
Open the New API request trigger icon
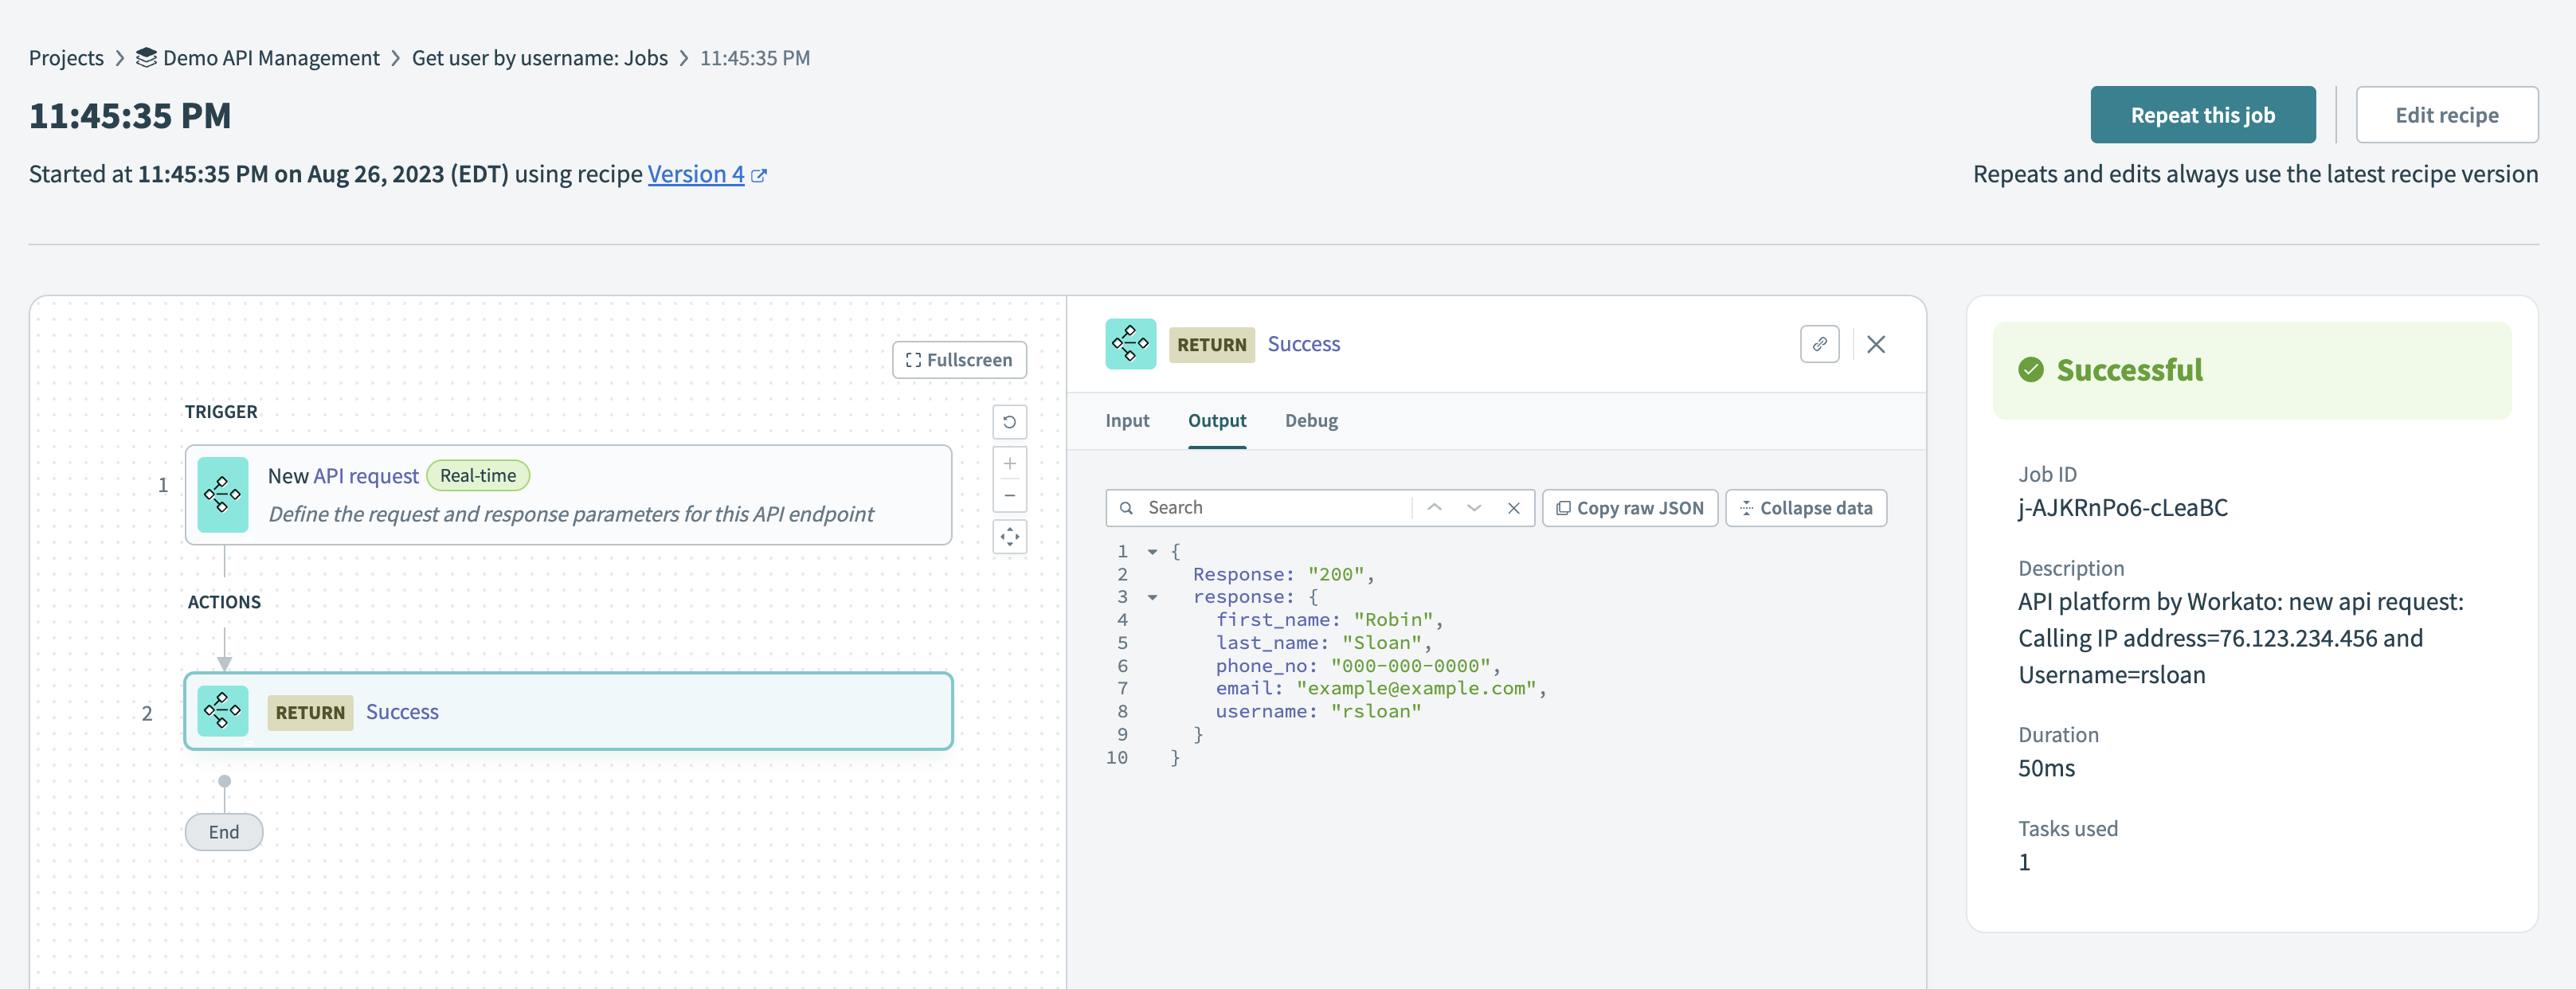point(223,495)
